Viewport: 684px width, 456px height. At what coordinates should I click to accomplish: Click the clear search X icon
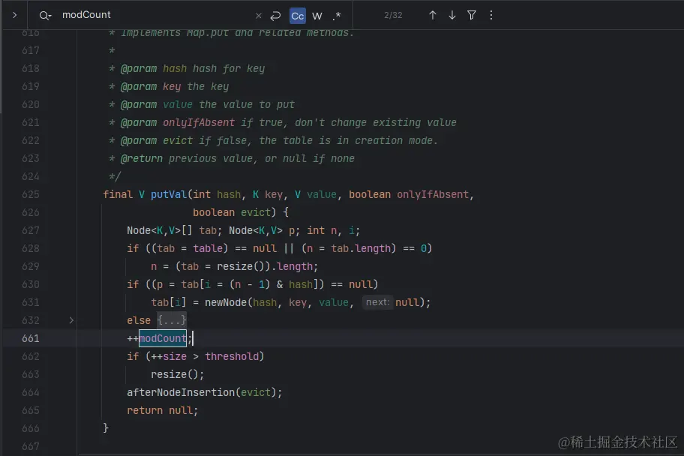click(x=259, y=15)
